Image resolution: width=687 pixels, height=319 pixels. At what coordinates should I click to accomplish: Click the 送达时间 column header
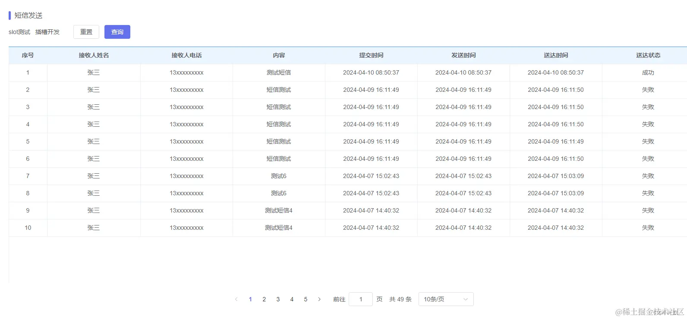(556, 55)
